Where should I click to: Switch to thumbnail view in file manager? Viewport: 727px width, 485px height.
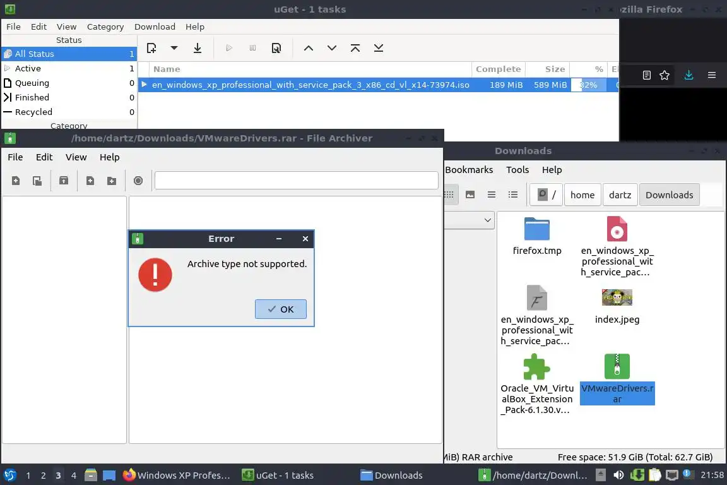[x=470, y=195]
